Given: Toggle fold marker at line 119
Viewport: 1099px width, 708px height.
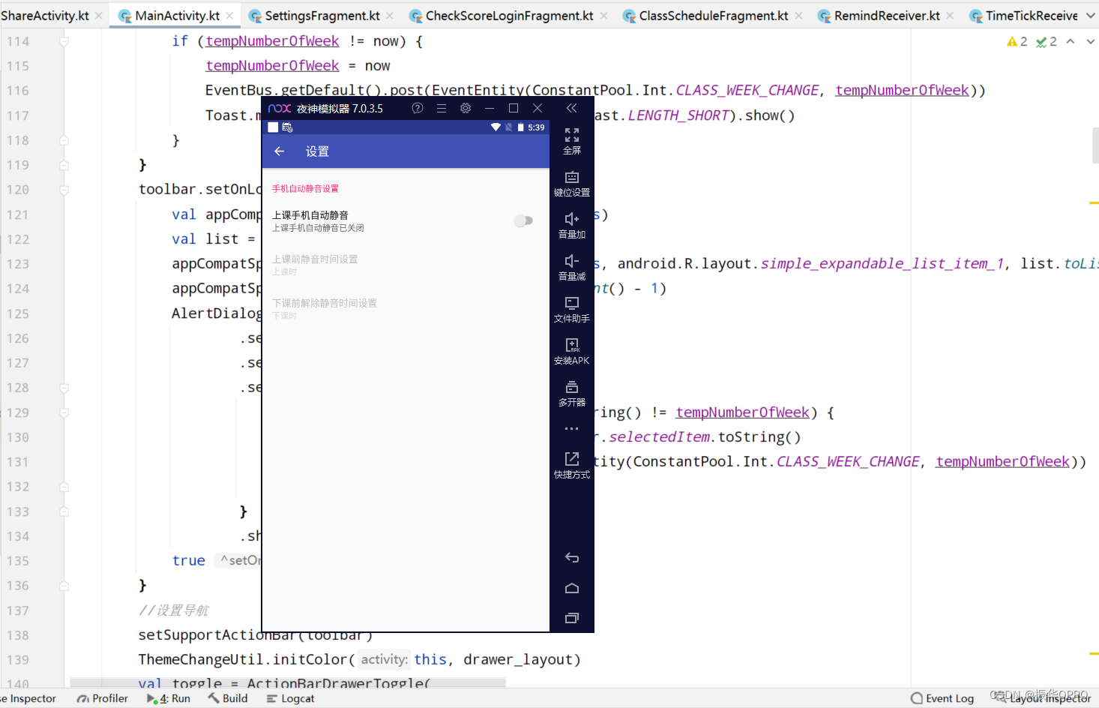Looking at the screenshot, I should point(64,165).
